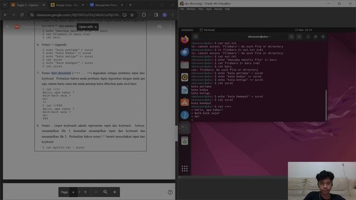Open the clock showing 21 Mar 22:14
Viewport: 356px width, 200px height.
[303, 30]
